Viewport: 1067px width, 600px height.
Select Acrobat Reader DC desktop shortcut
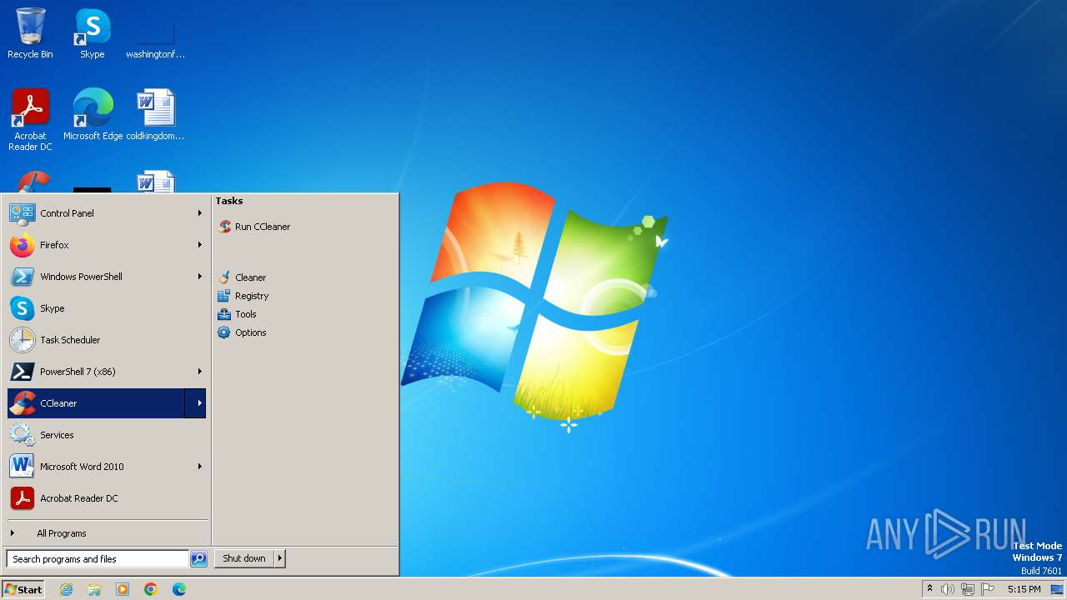coord(30,120)
